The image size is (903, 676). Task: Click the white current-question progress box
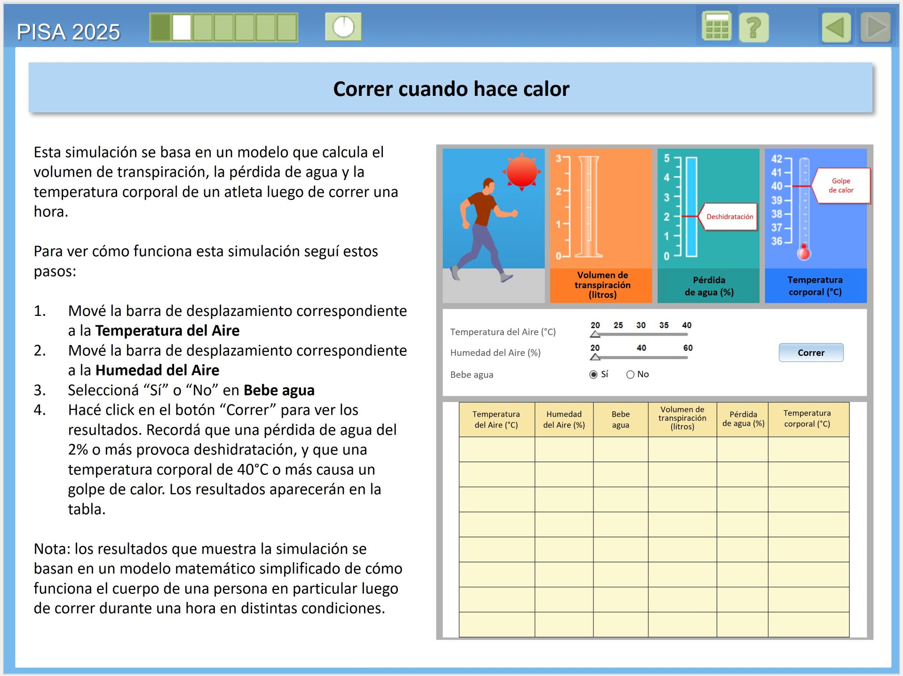[x=182, y=27]
